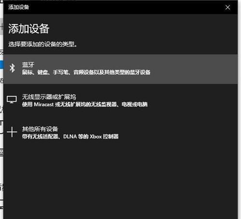Click blank dialog area below device options
This screenshot has height=219, width=241.
coord(120,180)
